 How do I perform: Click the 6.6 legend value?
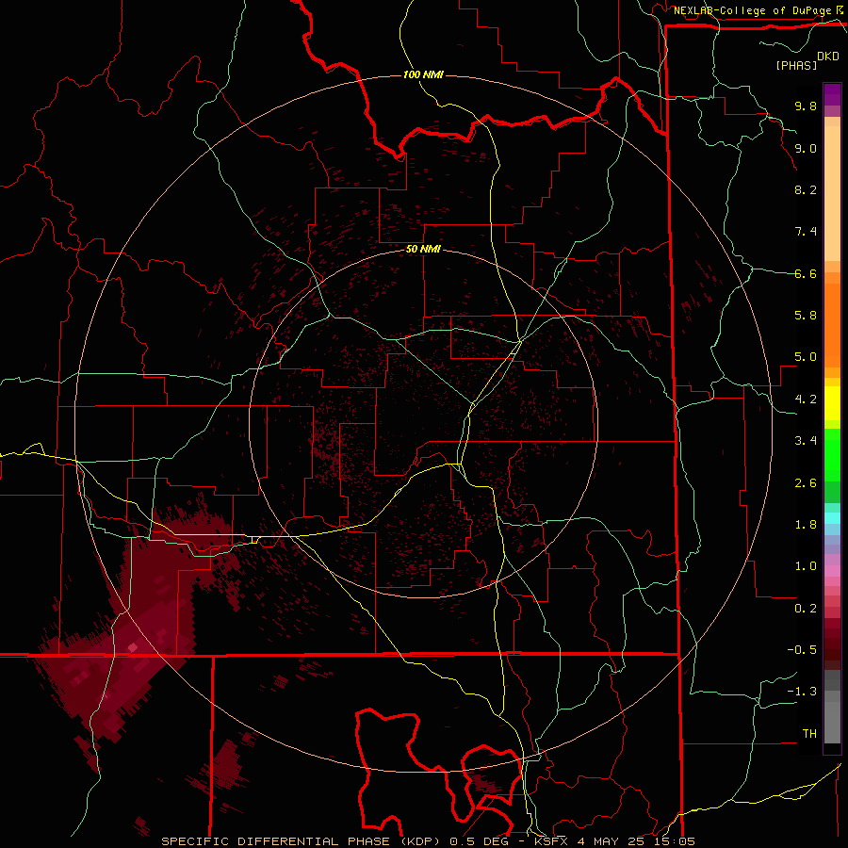(x=806, y=274)
